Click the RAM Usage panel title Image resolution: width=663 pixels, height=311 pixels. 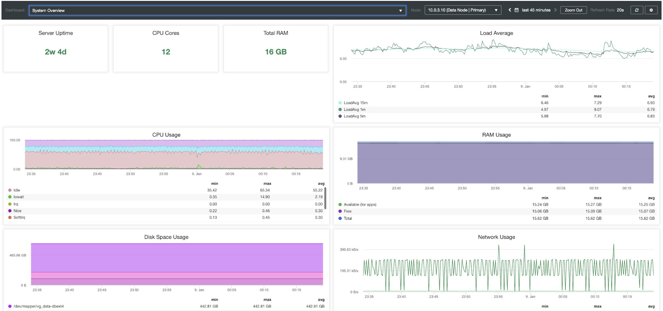(497, 135)
